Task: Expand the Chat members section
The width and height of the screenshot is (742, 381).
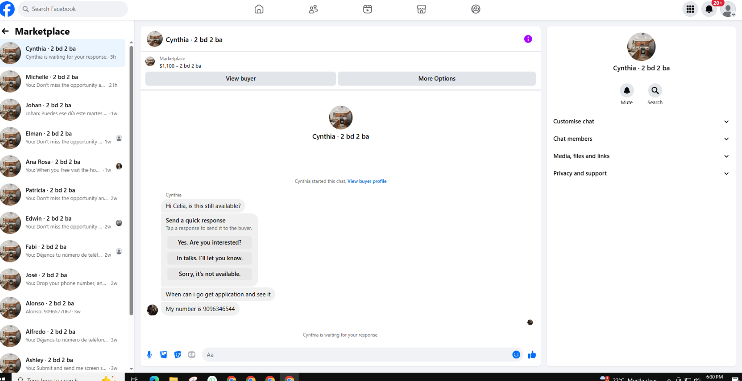Action: pyautogui.click(x=641, y=139)
